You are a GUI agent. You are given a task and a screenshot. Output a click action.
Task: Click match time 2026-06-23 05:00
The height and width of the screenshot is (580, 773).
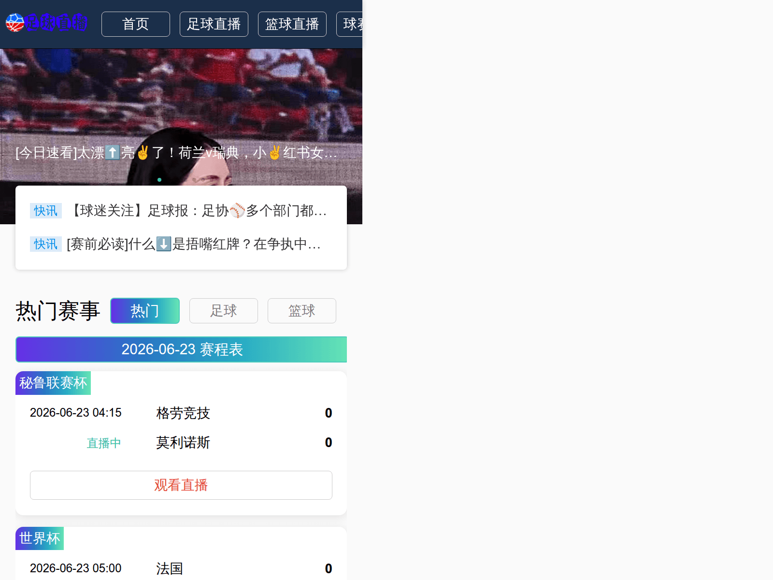tap(76, 568)
